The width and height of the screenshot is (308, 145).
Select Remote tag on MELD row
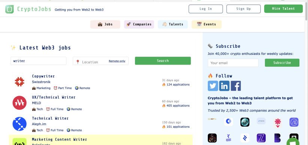(x=74, y=109)
